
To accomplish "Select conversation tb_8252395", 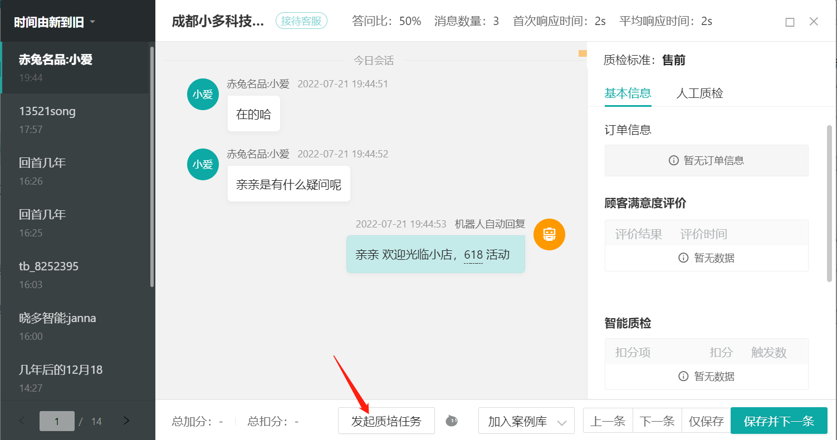I will [76, 275].
